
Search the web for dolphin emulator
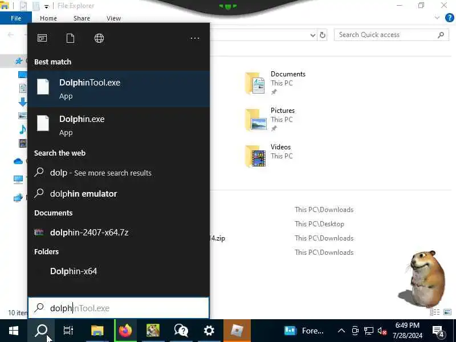[119, 194]
